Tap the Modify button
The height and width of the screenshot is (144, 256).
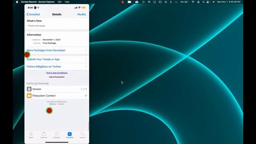click(82, 14)
